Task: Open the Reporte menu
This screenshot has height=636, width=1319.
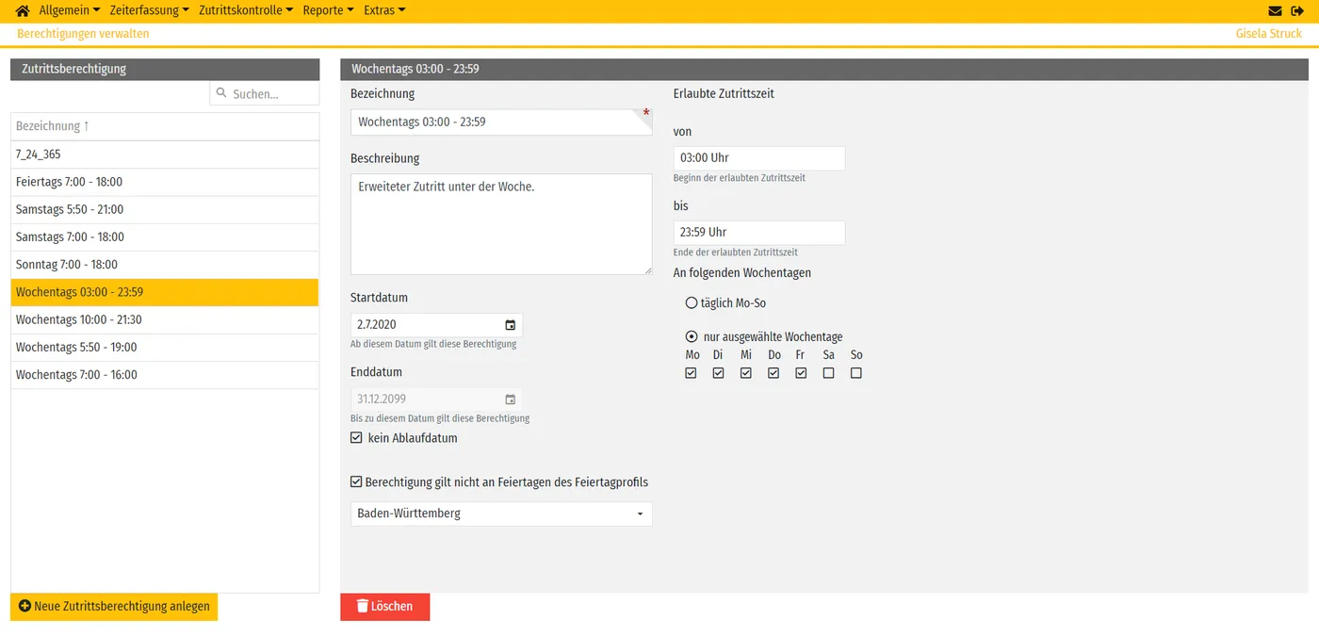Action: coord(328,10)
